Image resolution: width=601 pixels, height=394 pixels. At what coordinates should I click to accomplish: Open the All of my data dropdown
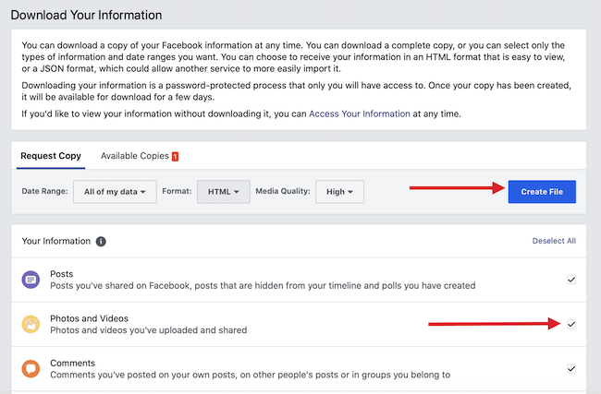click(x=115, y=192)
